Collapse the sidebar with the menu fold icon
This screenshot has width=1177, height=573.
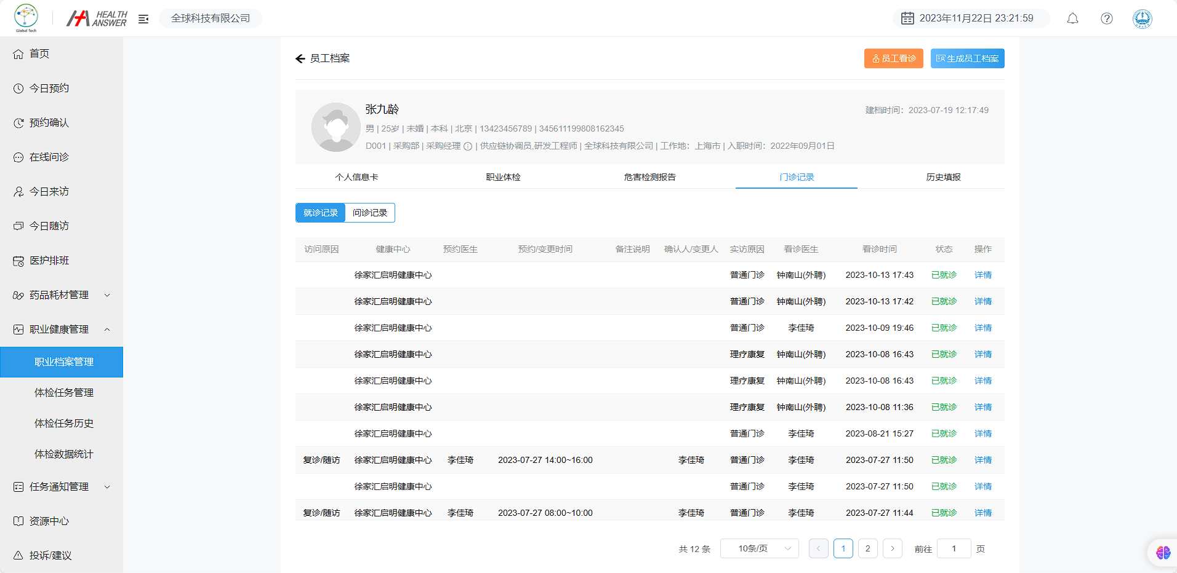tap(143, 19)
